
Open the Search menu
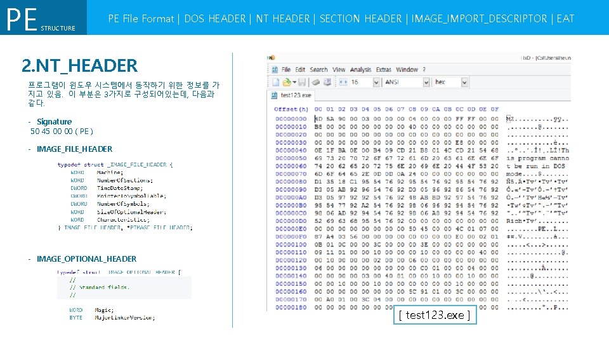[x=318, y=70]
